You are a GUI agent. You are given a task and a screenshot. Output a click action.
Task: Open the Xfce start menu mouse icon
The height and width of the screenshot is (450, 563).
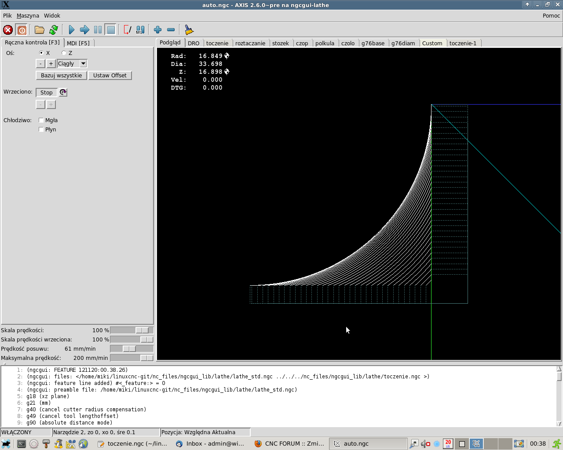tap(6, 444)
